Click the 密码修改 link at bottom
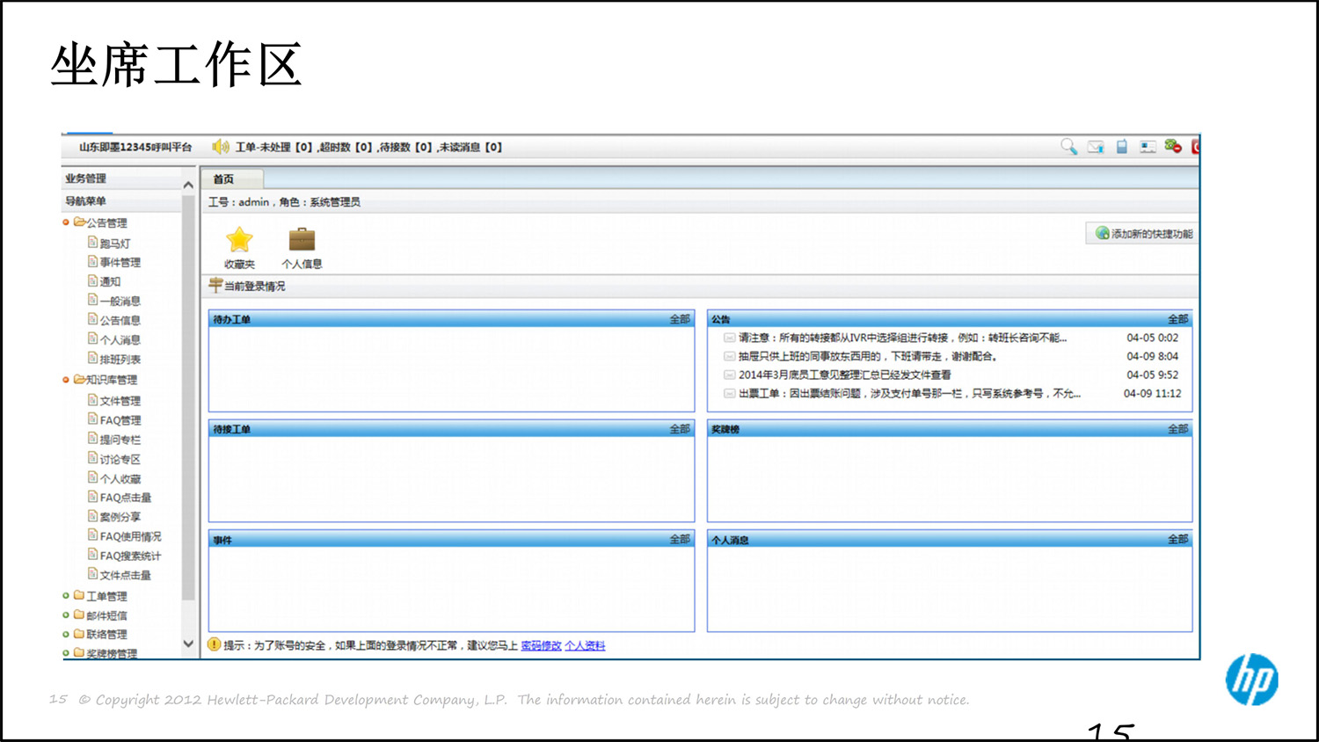Screen dimensions: 1319x742 541,645
